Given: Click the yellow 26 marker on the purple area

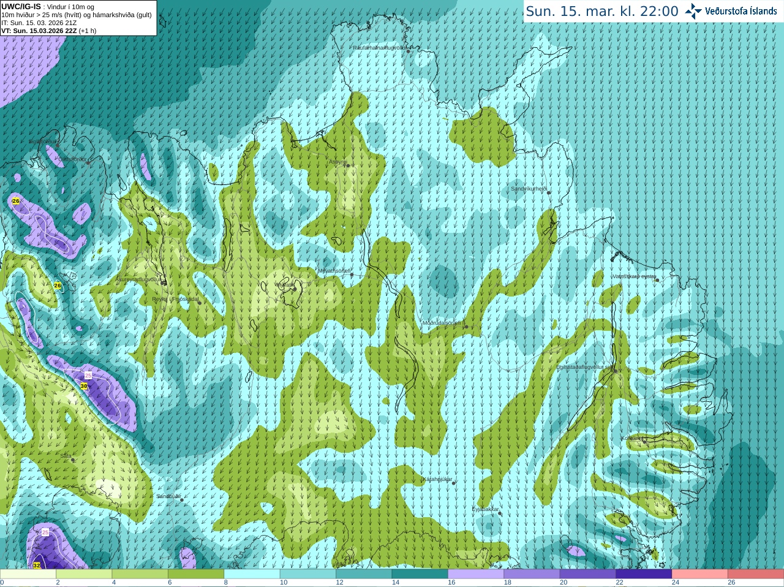Looking at the screenshot, I should click(x=16, y=201).
